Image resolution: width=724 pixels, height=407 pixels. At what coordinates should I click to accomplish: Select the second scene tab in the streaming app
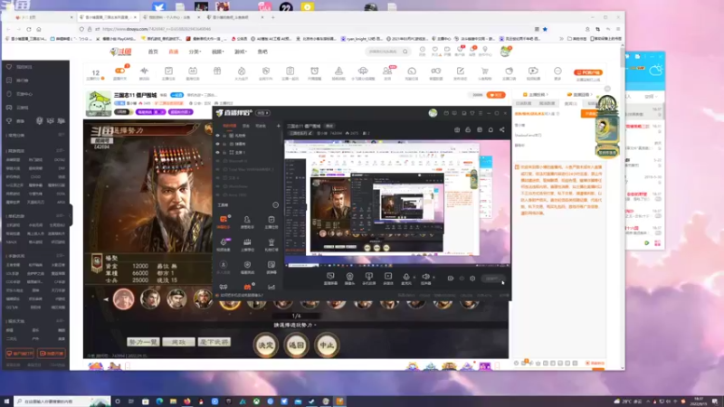coord(246,126)
